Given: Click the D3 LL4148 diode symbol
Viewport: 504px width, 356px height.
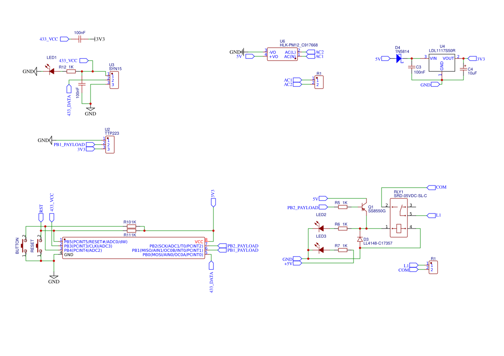Looking at the screenshot, I should coord(360,239).
